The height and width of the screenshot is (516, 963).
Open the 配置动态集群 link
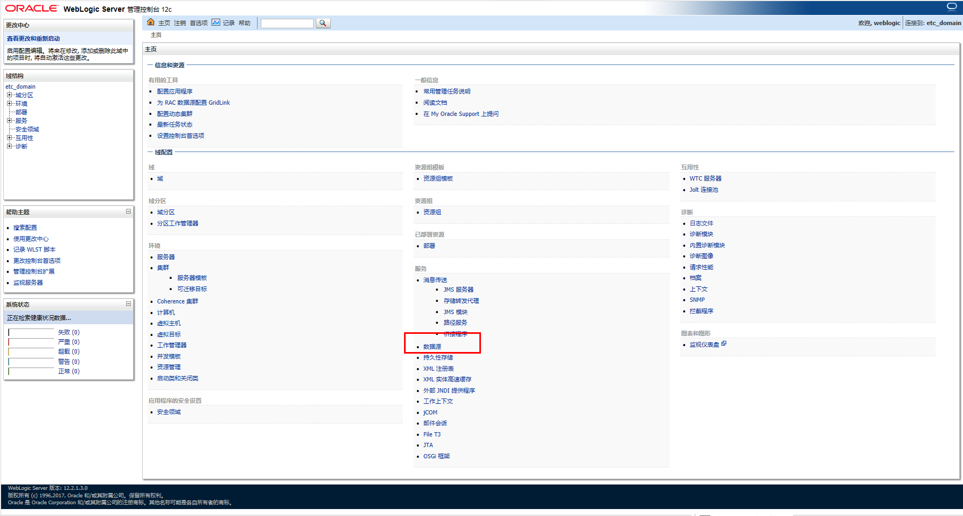[175, 114]
